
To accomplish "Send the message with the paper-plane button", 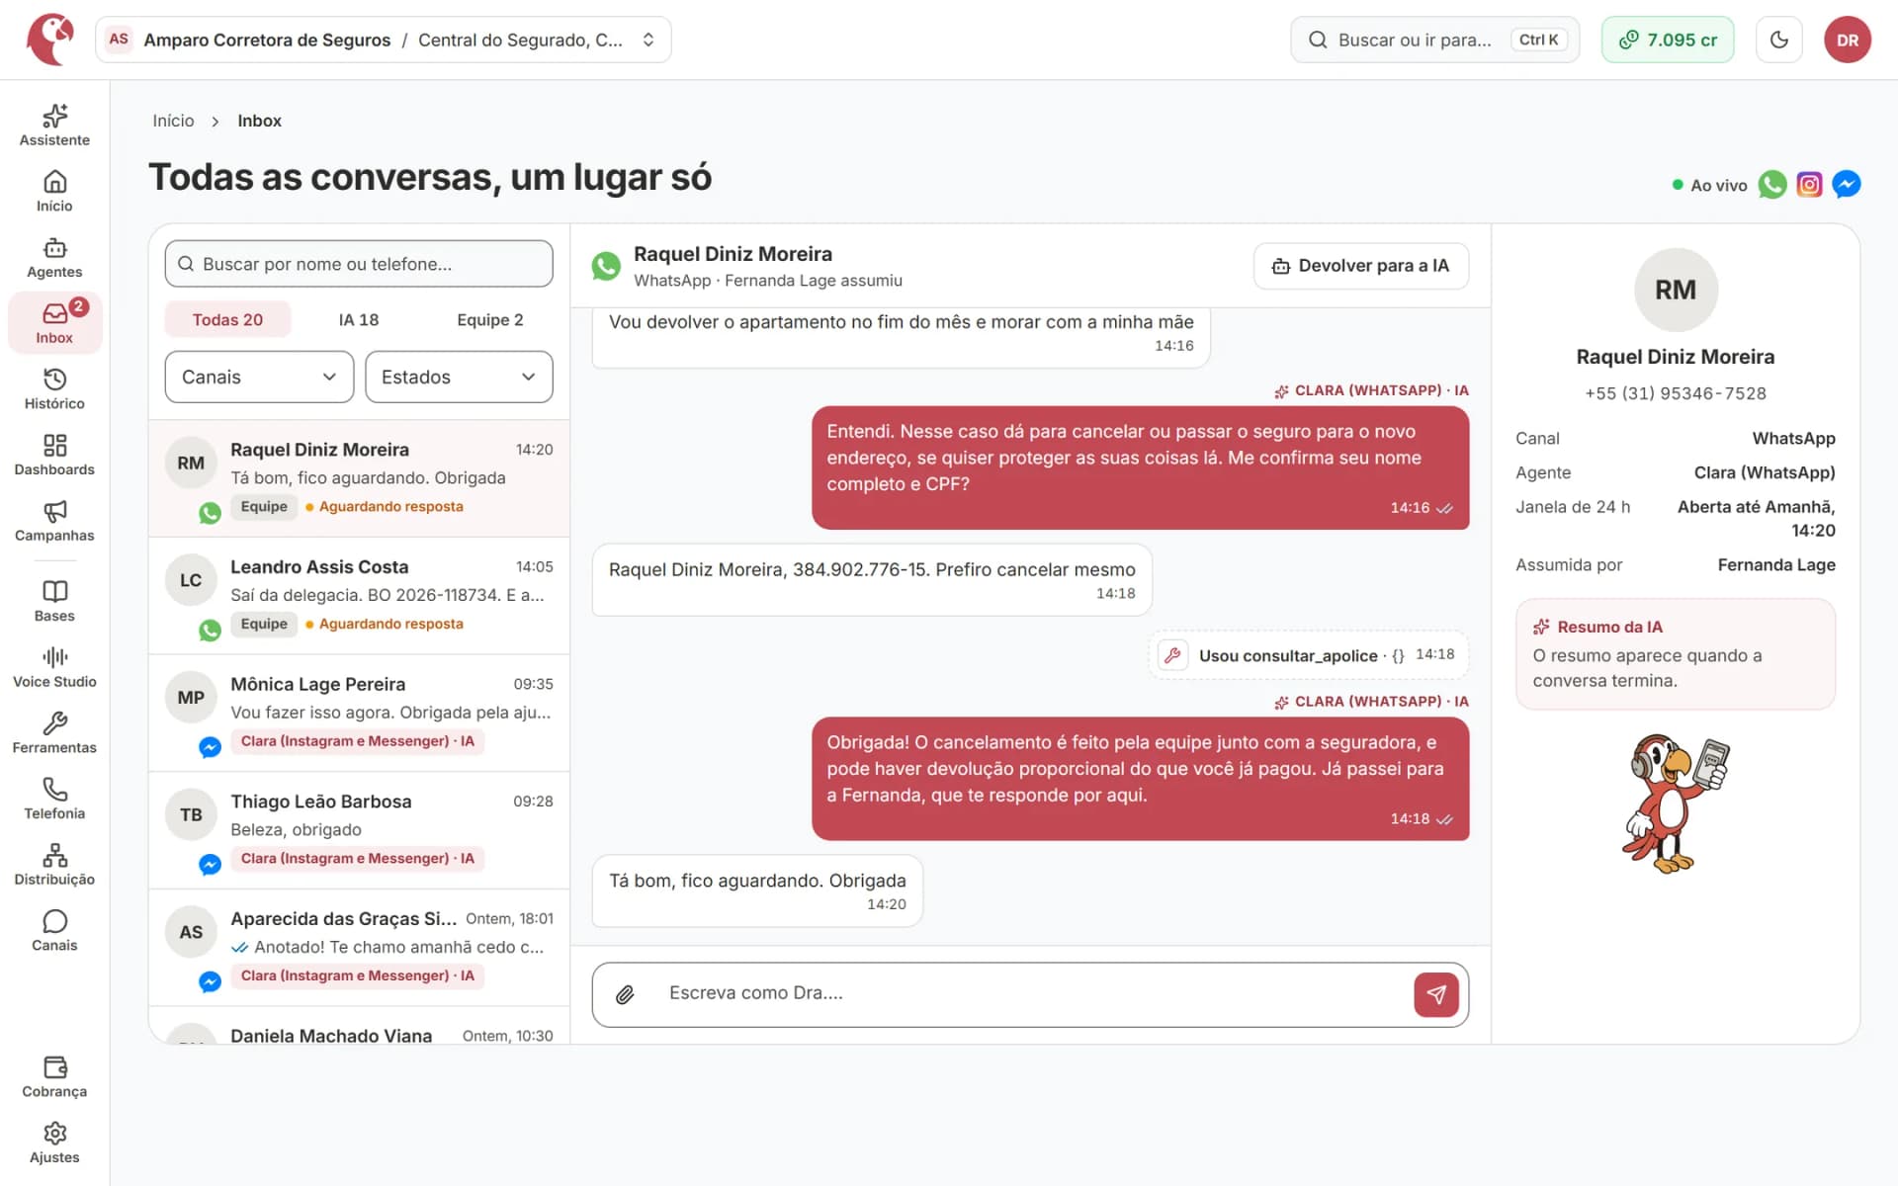I will (x=1436, y=994).
